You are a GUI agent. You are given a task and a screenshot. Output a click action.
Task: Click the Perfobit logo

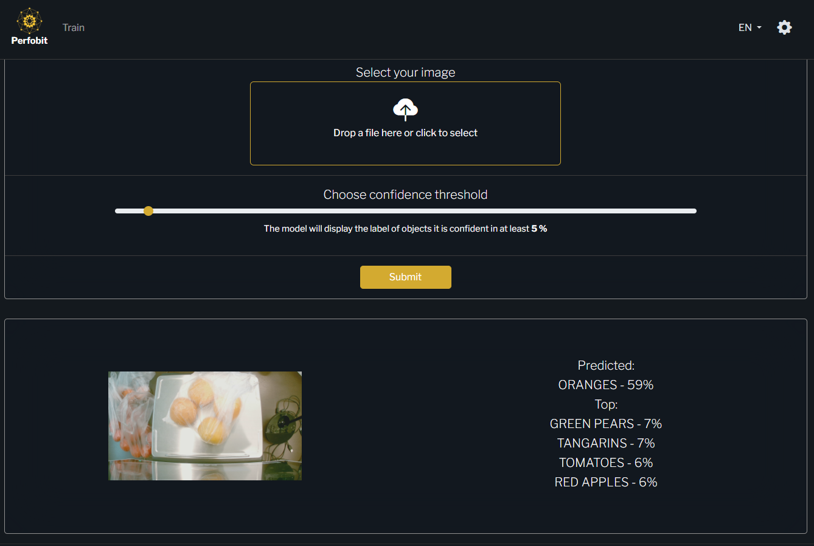coord(29,27)
